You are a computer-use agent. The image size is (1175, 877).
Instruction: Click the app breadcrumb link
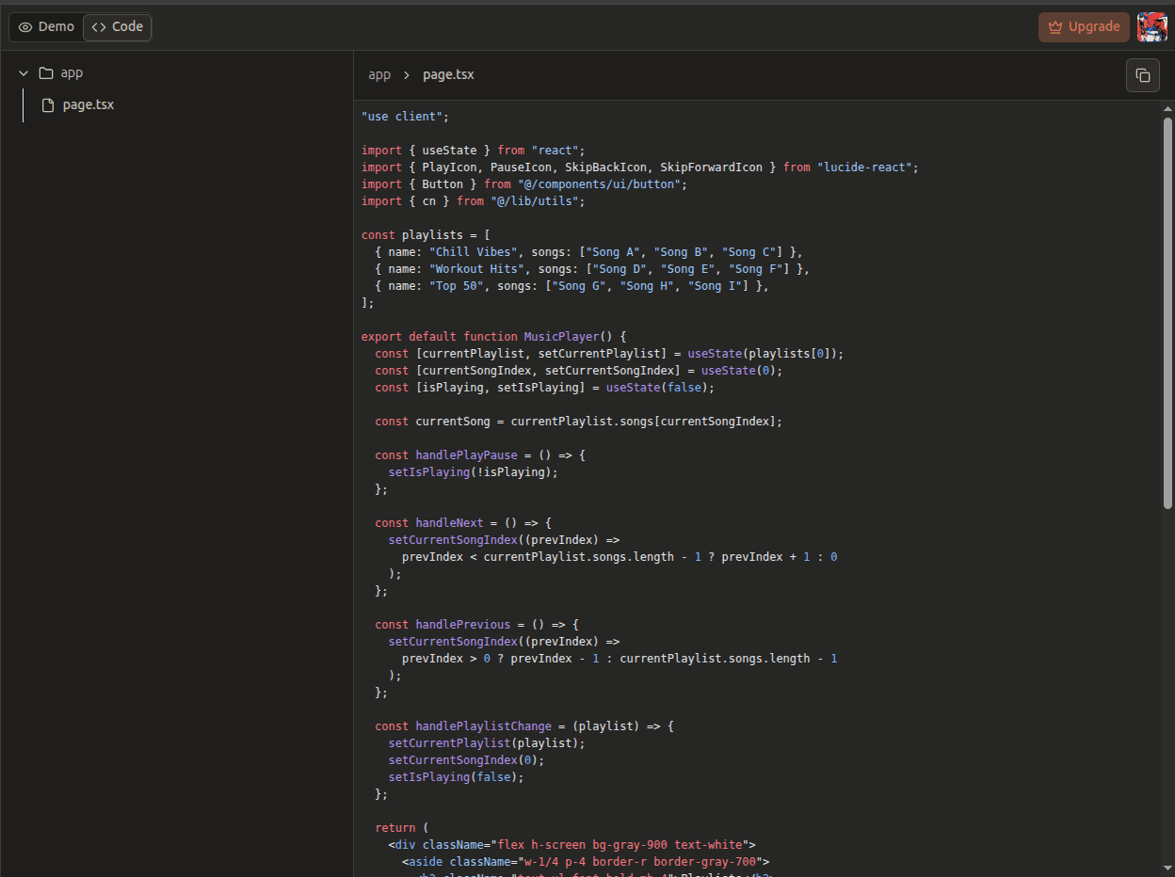tap(379, 74)
